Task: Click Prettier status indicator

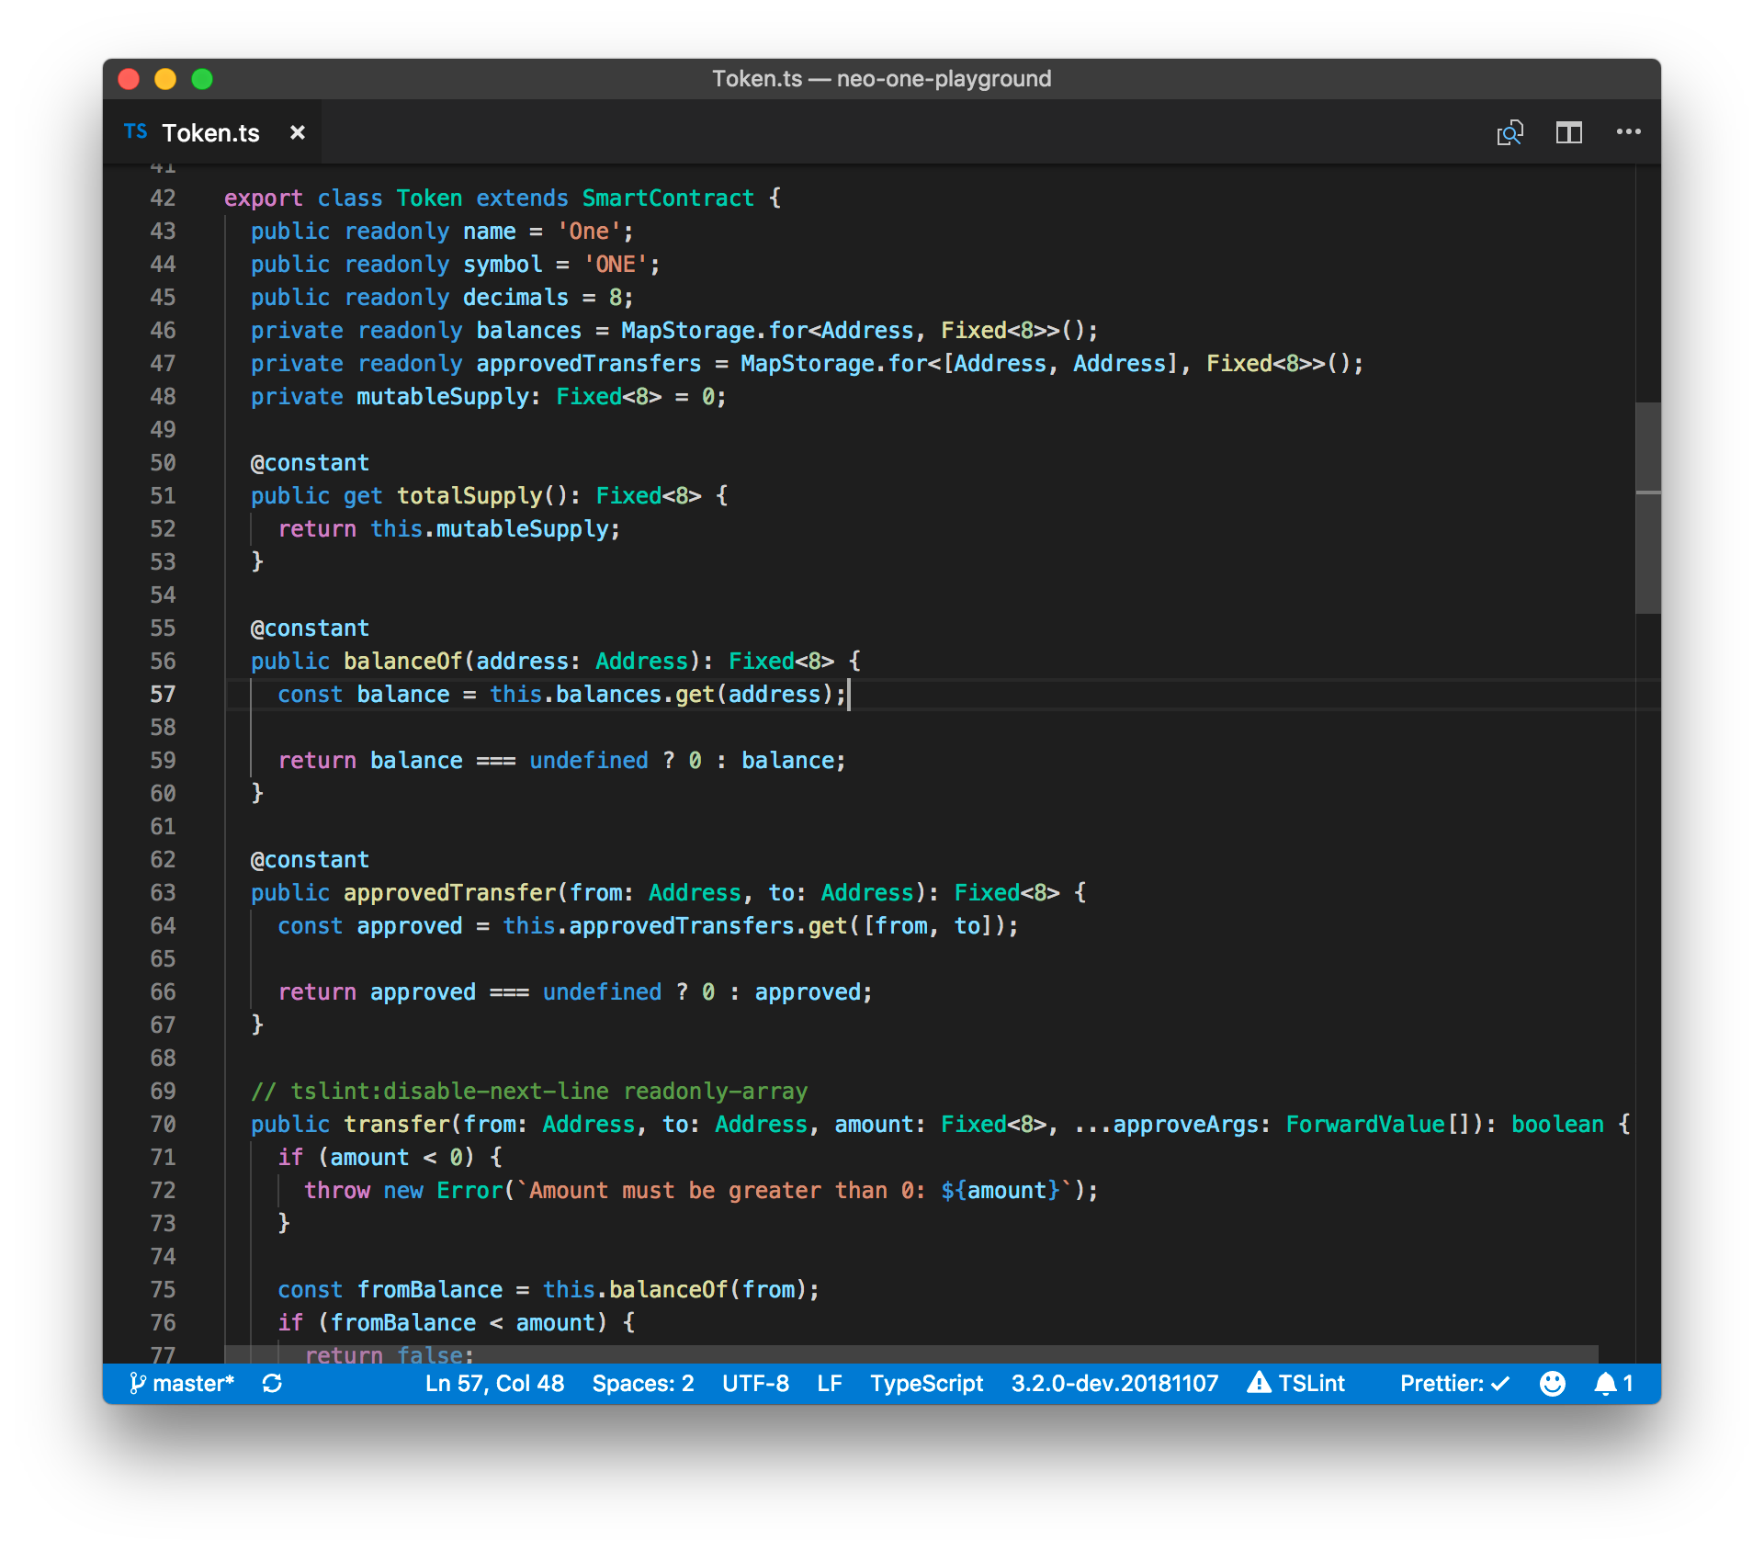Action: [1454, 1383]
